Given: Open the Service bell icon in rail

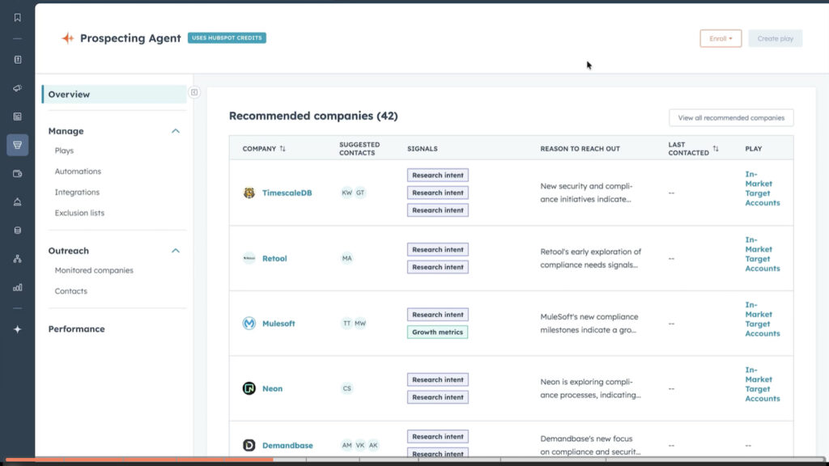Looking at the screenshot, I should pos(18,201).
